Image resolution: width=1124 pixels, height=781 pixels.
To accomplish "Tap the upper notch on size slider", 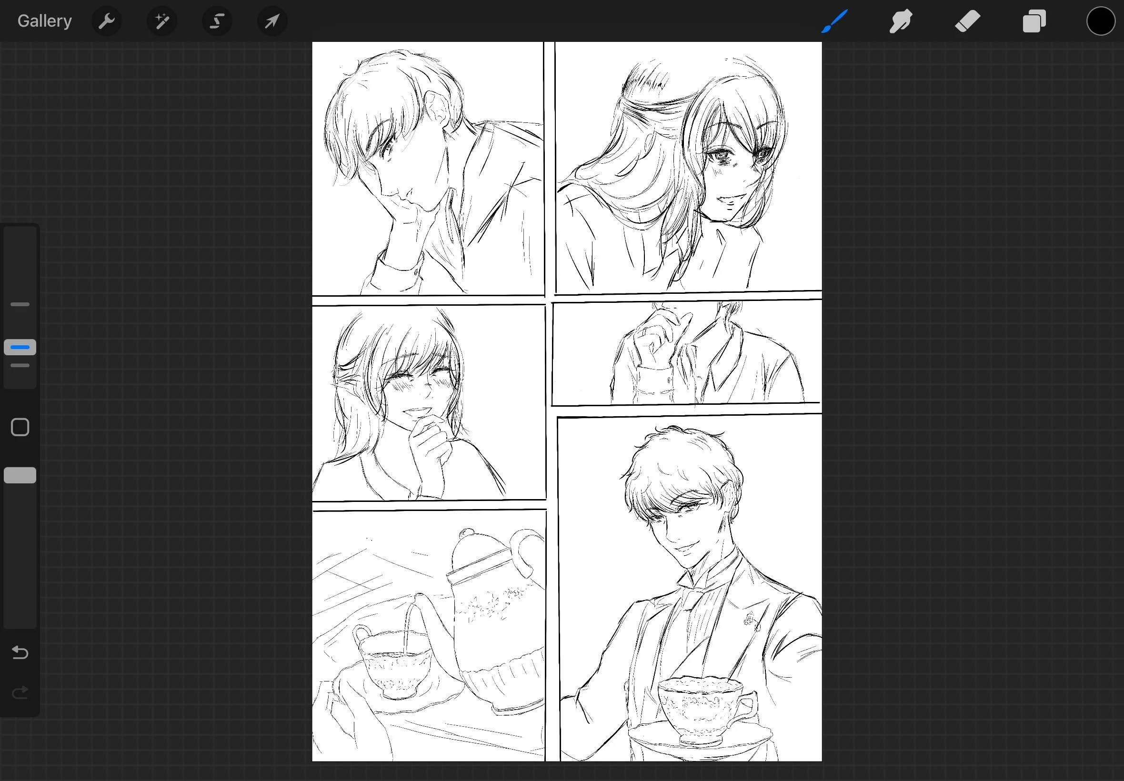I will coord(20,304).
